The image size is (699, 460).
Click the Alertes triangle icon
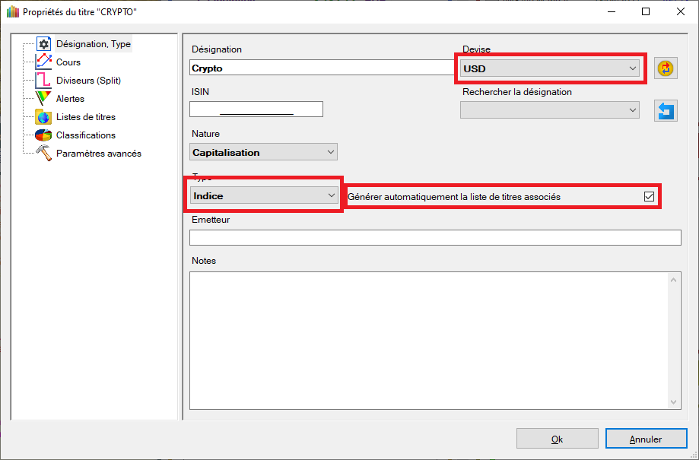tap(43, 99)
